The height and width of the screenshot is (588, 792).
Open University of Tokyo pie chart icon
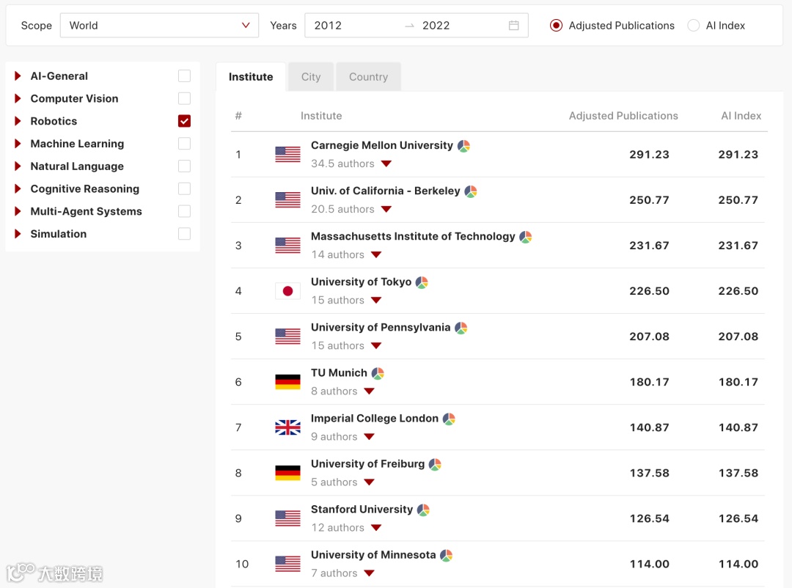[x=422, y=282]
